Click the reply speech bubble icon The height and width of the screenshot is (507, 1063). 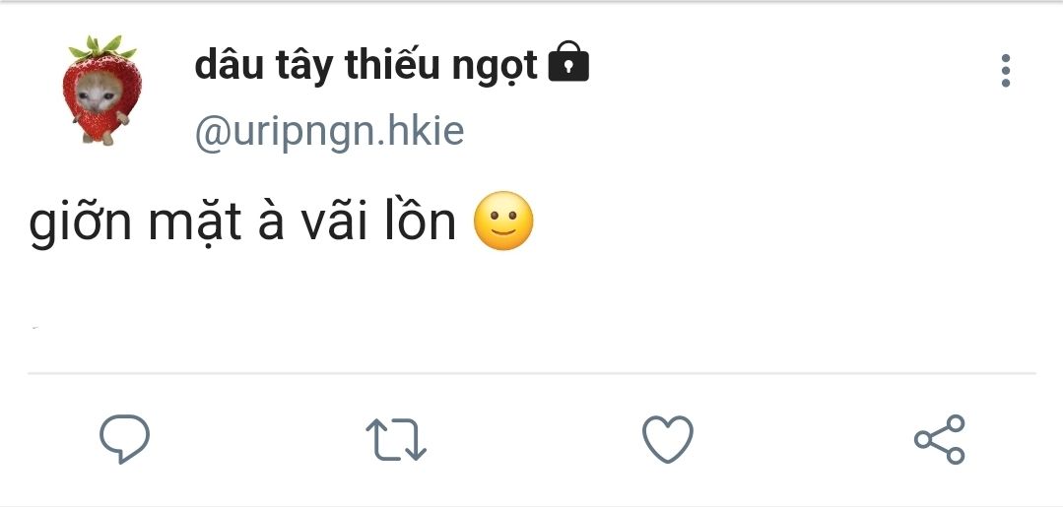tap(125, 439)
